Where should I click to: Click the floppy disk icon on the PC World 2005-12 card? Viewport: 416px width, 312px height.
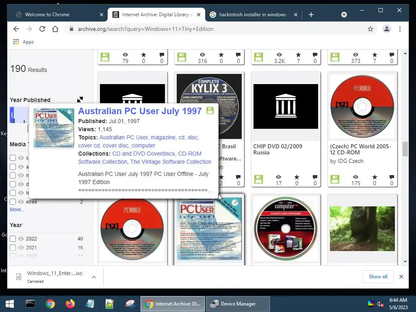pos(335,179)
